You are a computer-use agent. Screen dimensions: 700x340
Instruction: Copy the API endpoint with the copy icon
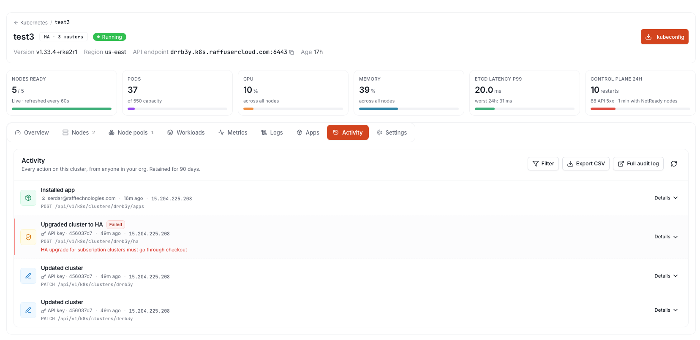point(291,52)
